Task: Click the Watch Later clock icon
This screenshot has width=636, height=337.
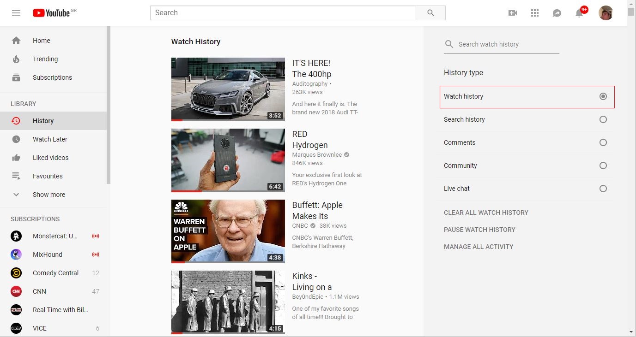Action: [16, 139]
